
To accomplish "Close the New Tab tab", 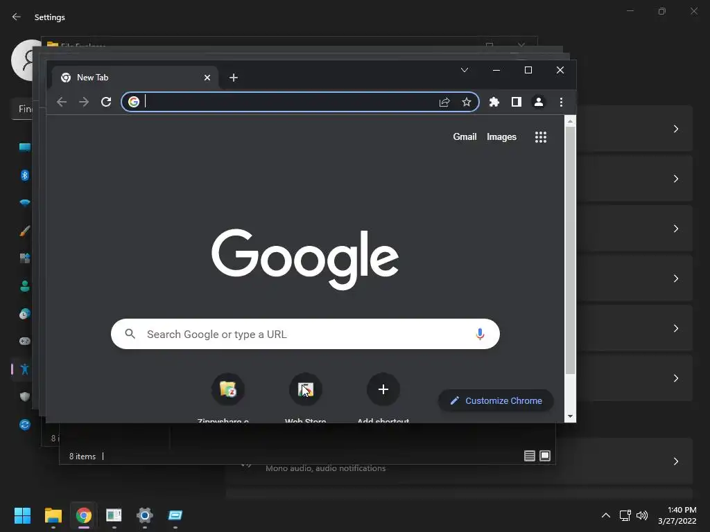I will click(x=207, y=78).
